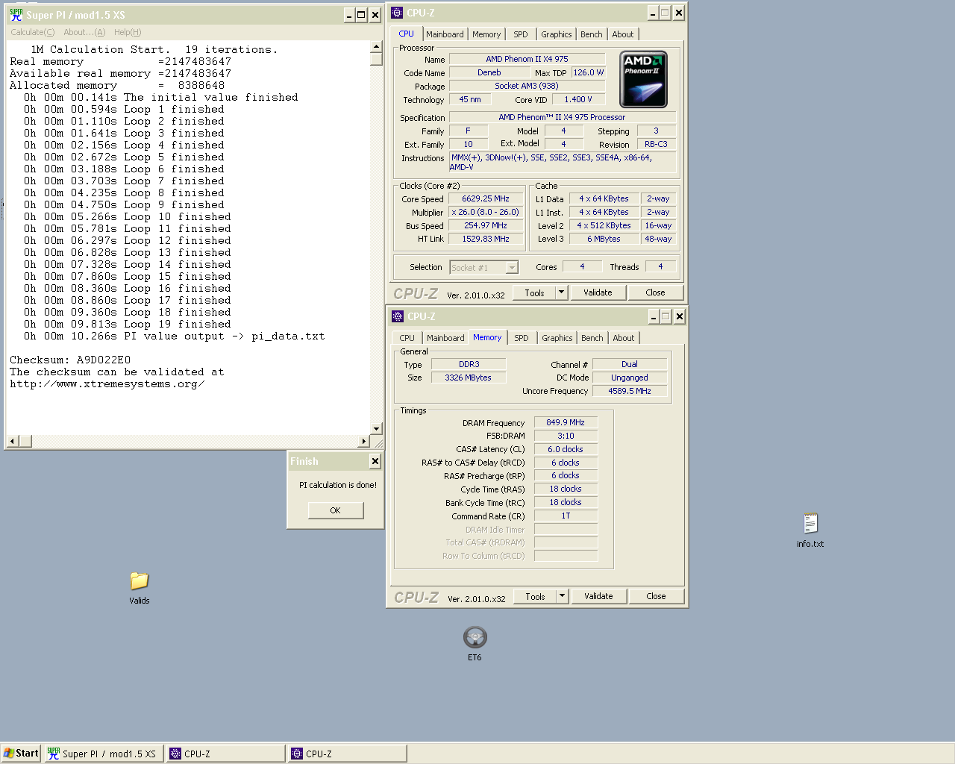Click the Uncore Frequency 4589.5 MHz value

pos(630,391)
